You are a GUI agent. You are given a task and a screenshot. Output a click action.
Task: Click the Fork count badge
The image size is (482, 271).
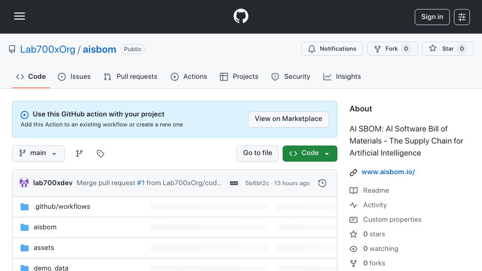coord(406,49)
